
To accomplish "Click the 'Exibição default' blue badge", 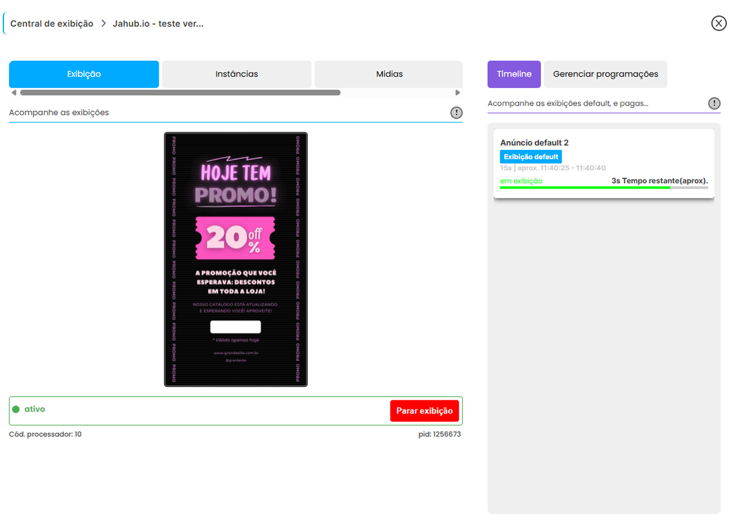I will (x=530, y=157).
